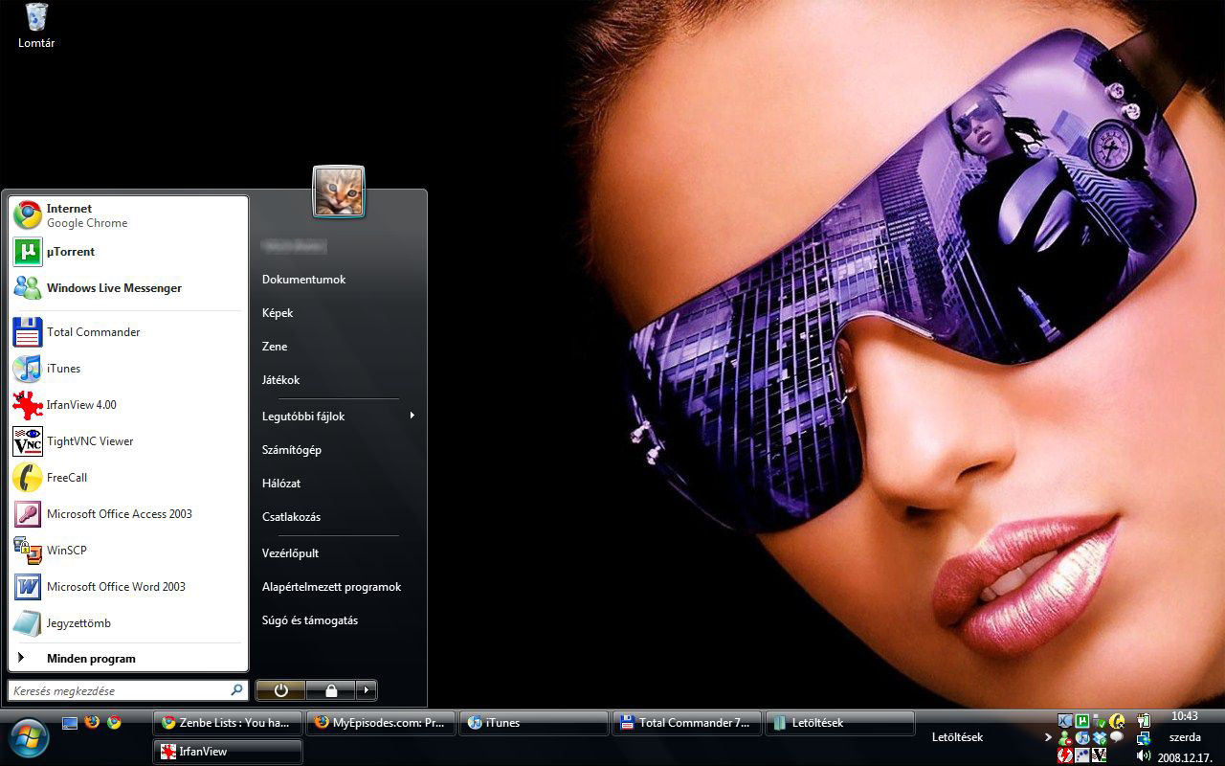Click the magnifier icon in the search box

click(x=236, y=690)
